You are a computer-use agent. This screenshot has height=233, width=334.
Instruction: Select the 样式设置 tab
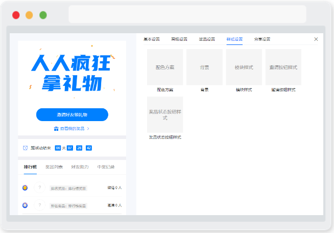pyautogui.click(x=234, y=39)
